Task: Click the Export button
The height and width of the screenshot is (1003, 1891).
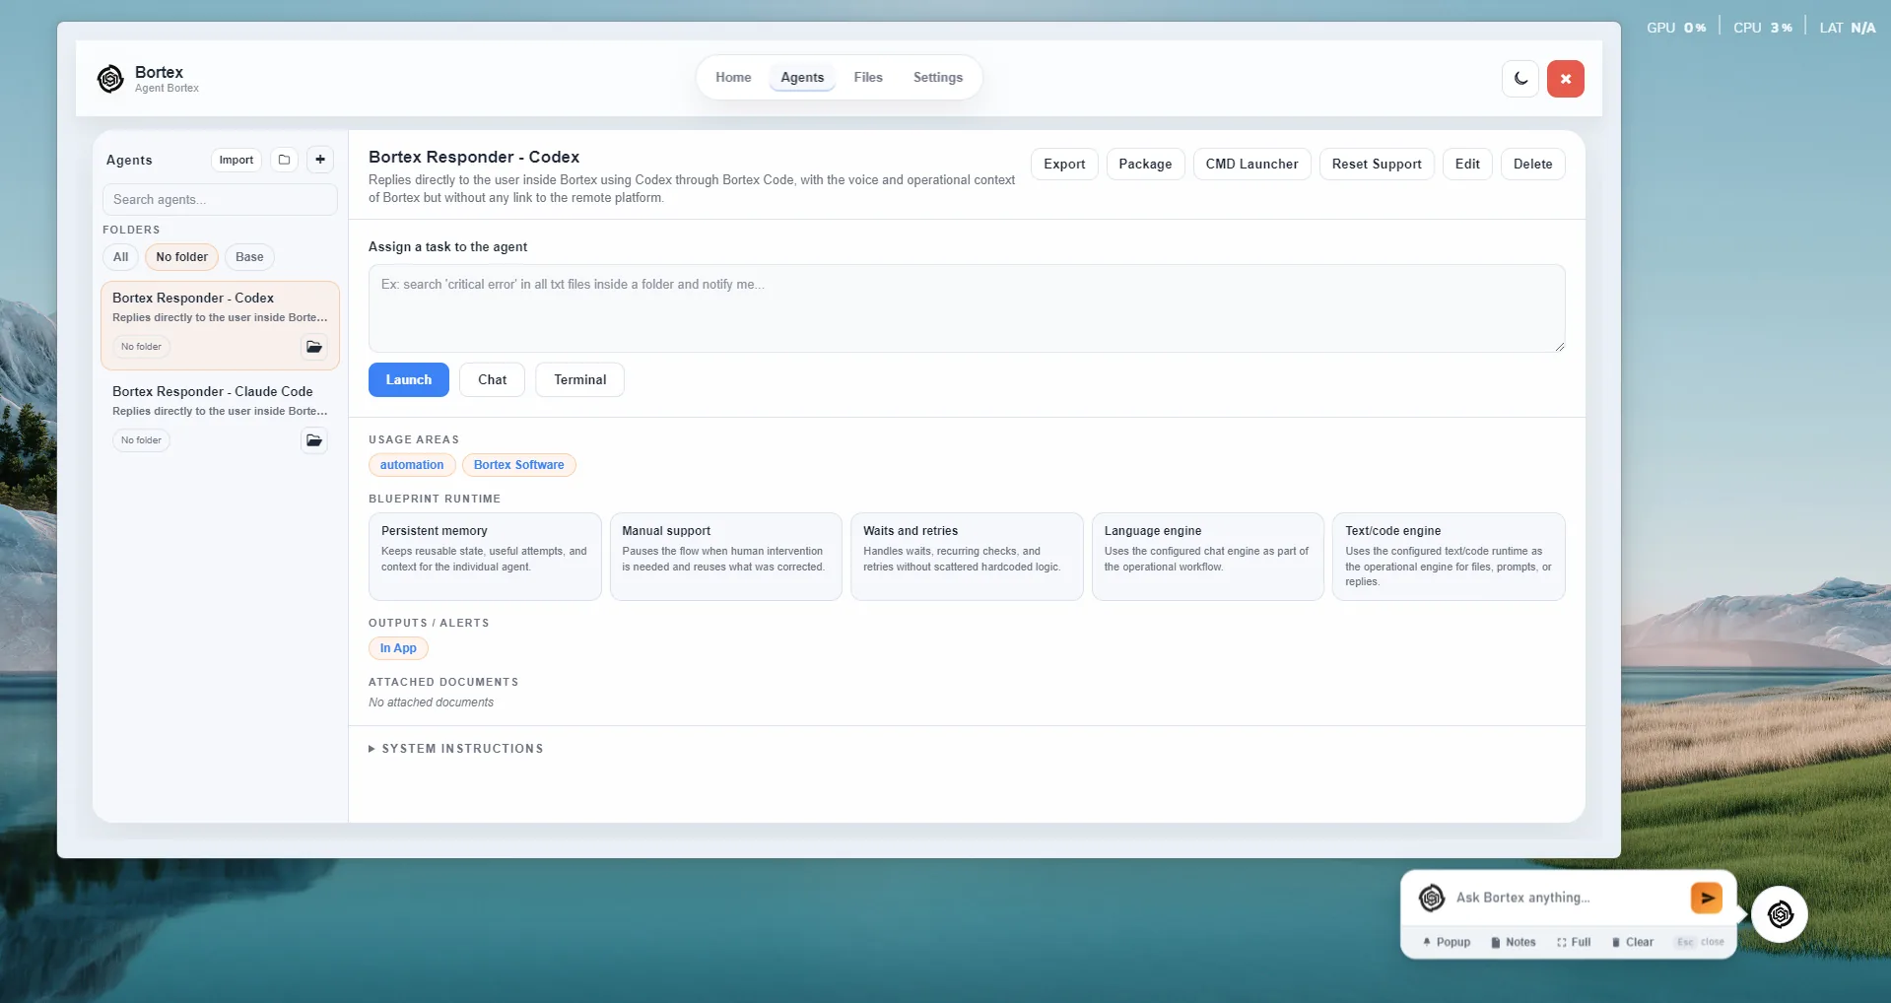Action: [1064, 165]
